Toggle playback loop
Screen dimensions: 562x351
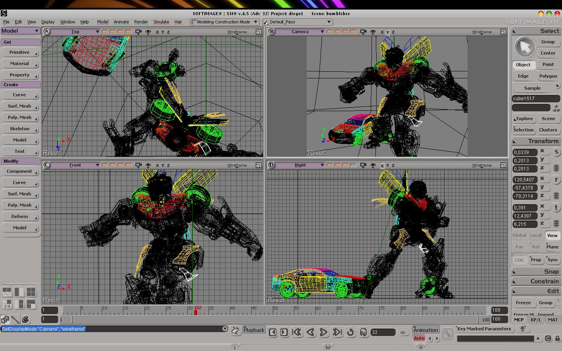click(x=350, y=332)
